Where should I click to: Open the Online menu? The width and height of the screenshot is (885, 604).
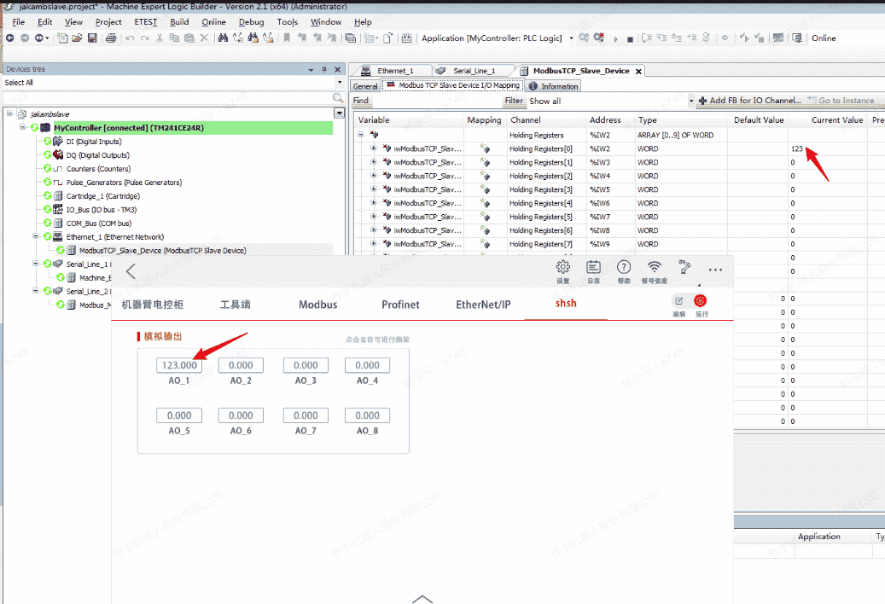point(213,22)
